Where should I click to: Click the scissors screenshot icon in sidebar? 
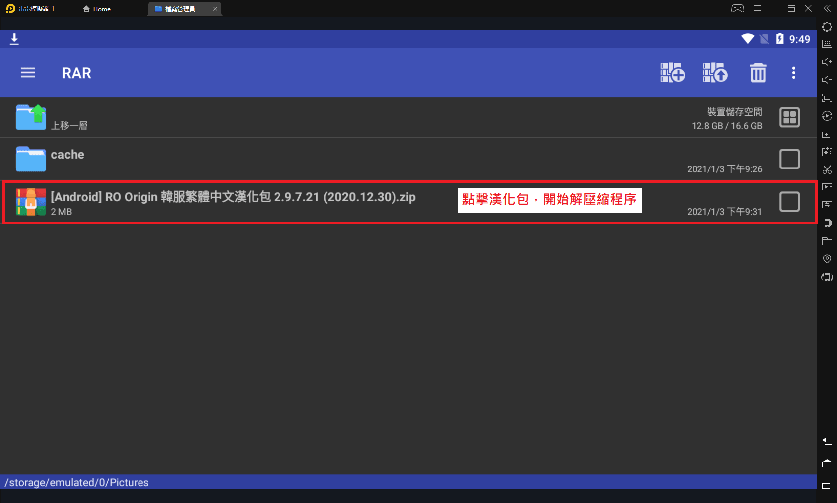click(827, 169)
